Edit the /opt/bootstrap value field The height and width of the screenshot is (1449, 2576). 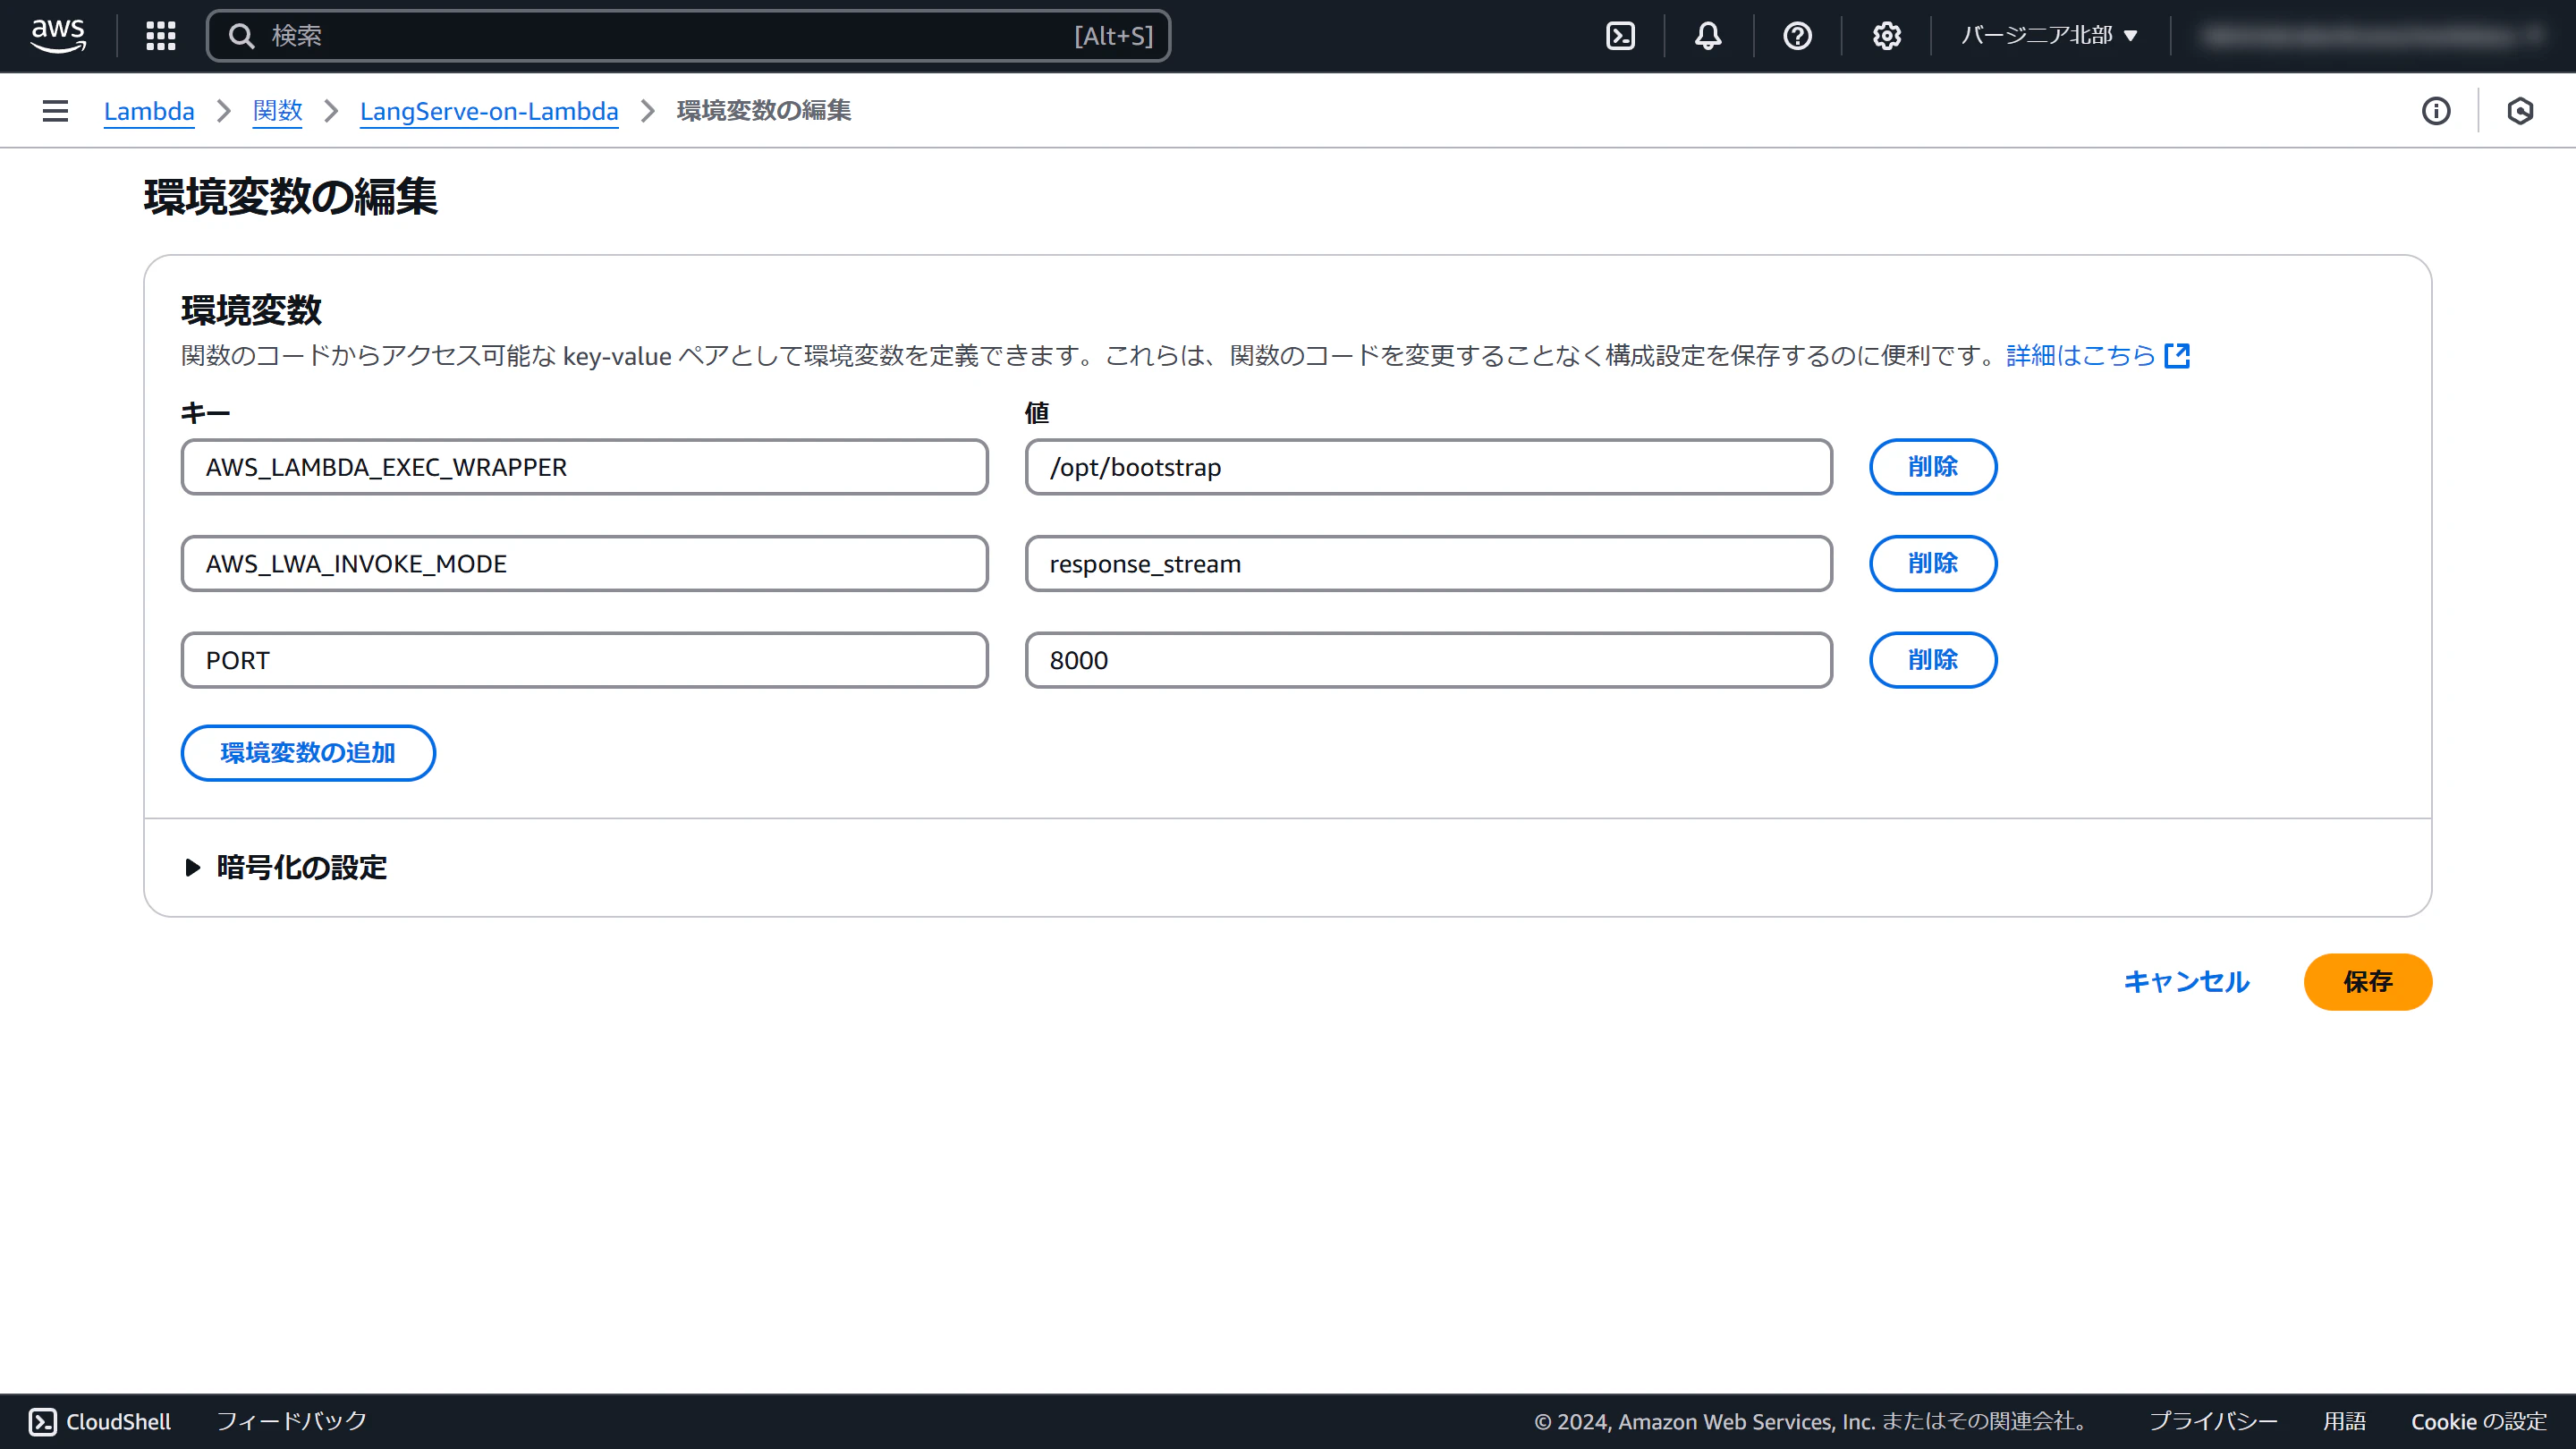tap(1429, 467)
